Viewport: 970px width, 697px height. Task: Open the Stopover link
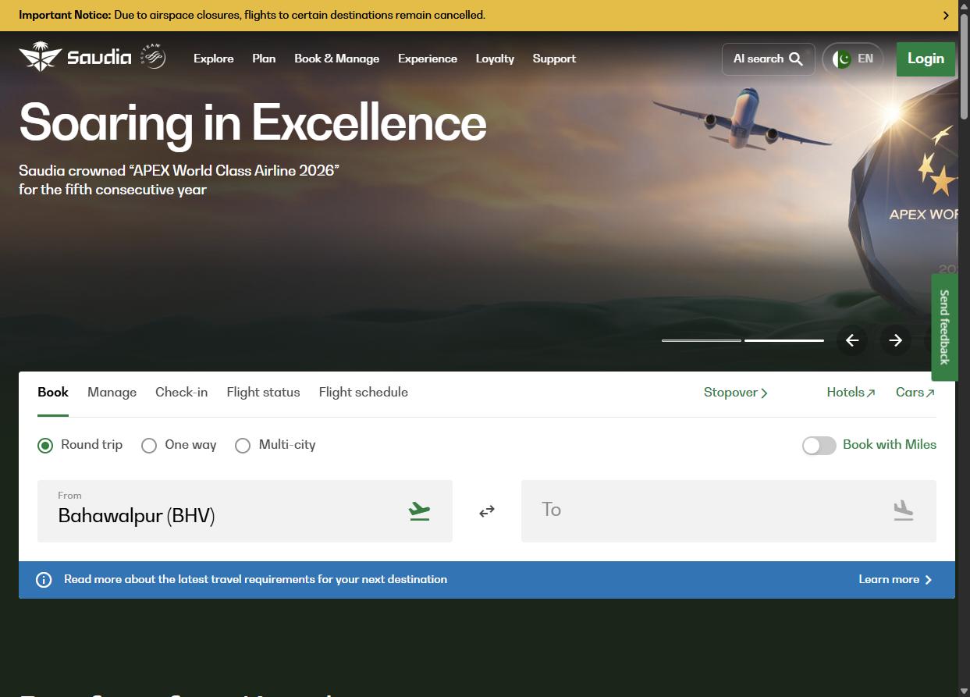tap(736, 393)
